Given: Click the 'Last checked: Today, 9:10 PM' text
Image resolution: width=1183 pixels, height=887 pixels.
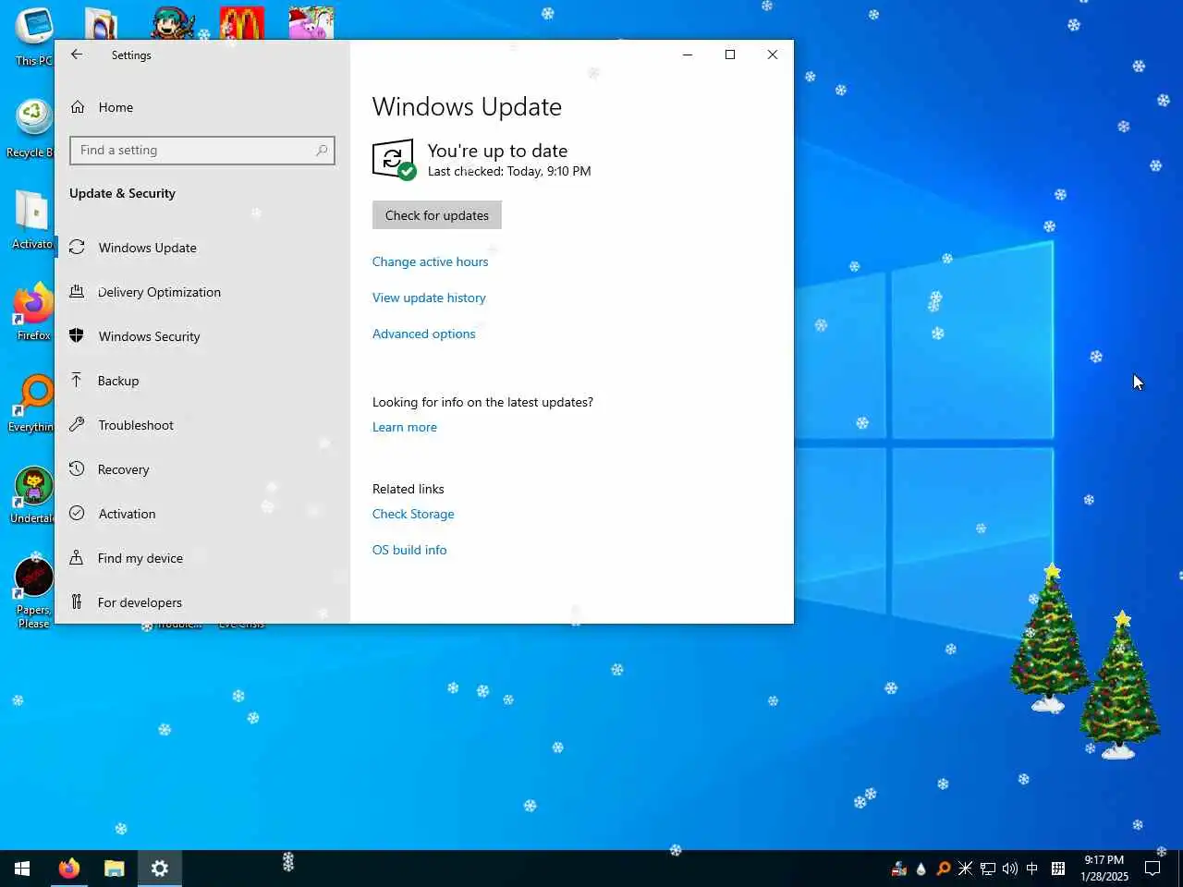Looking at the screenshot, I should [509, 171].
